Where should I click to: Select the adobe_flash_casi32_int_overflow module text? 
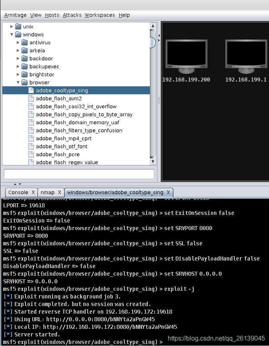(x=76, y=106)
